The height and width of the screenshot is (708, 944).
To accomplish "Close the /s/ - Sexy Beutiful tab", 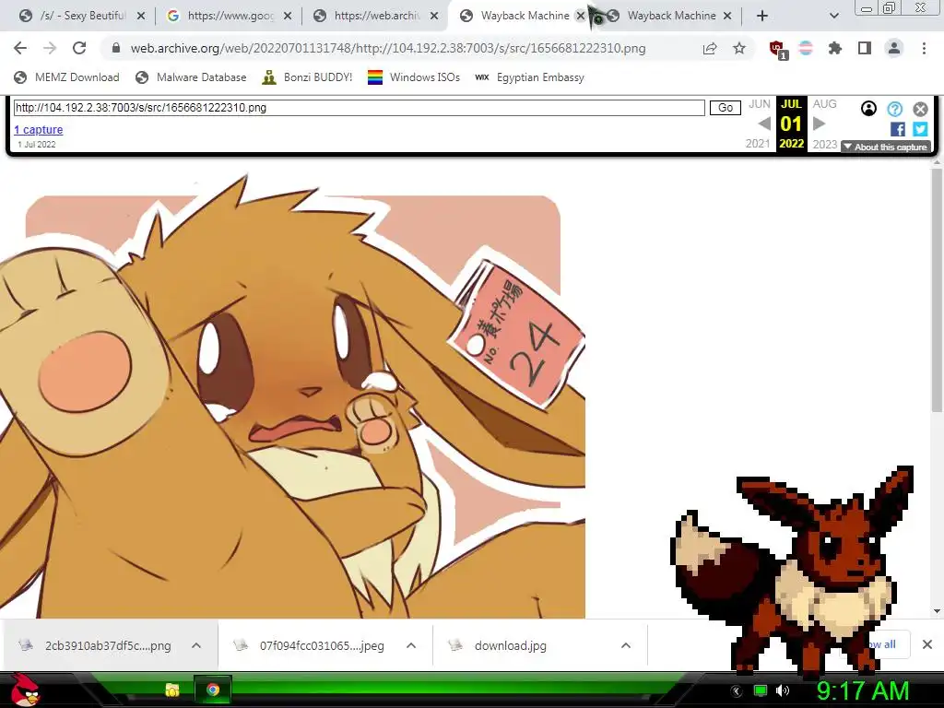I will click(141, 17).
